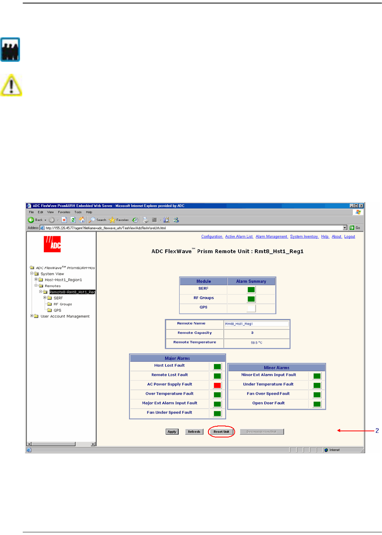382x535 pixels.
Task: Open the Favorites menu
Action: click(64, 212)
